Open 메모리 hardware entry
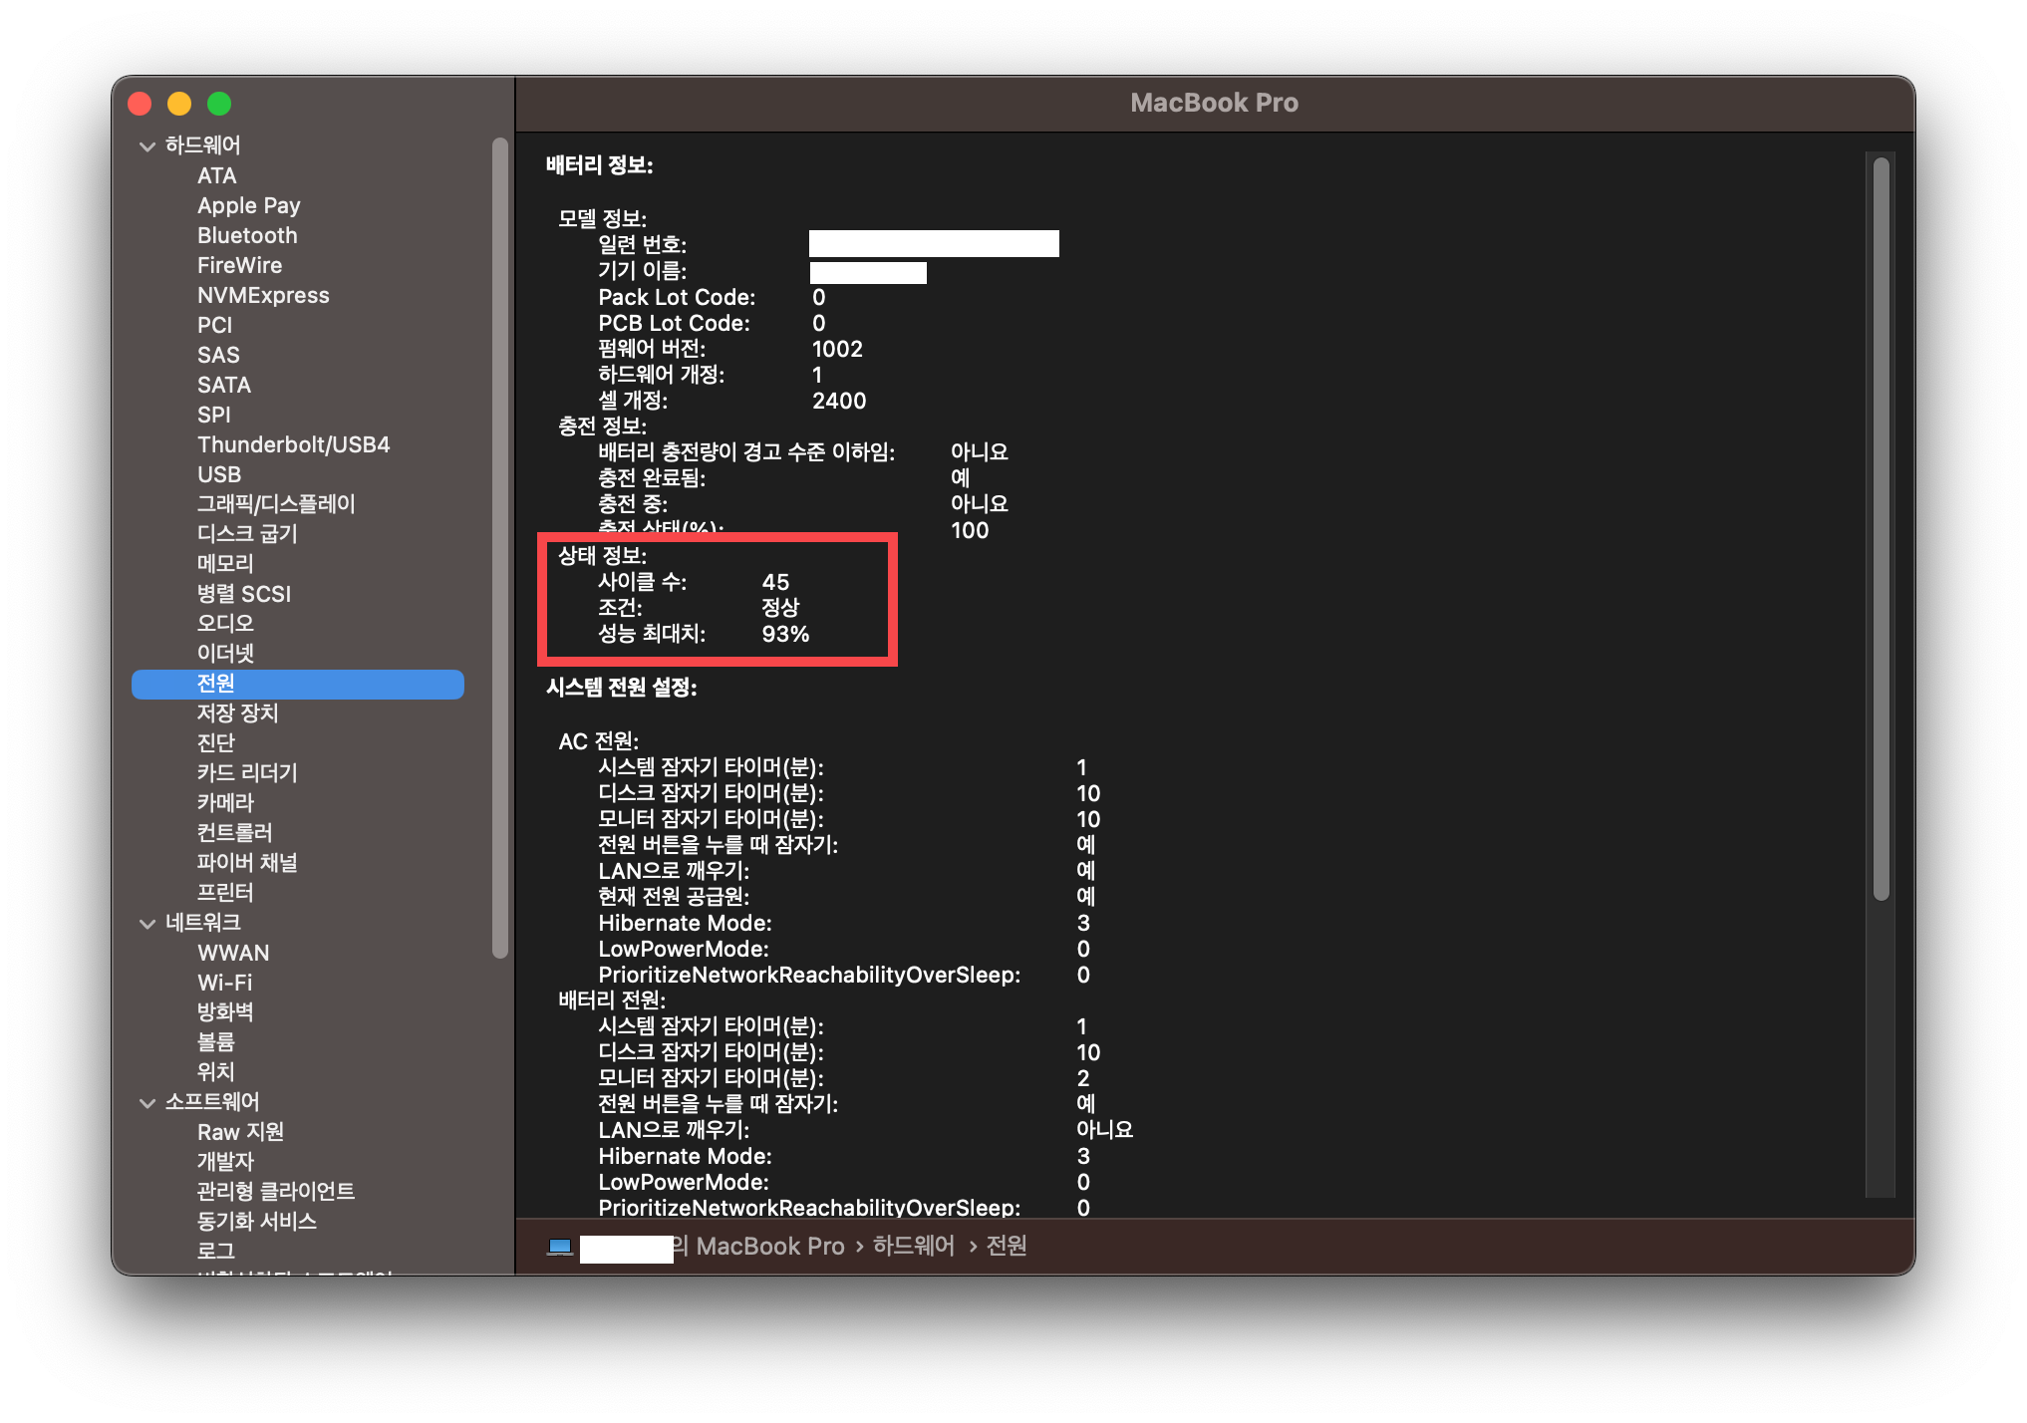Screen dimensions: 2027x1423 (x=225, y=564)
